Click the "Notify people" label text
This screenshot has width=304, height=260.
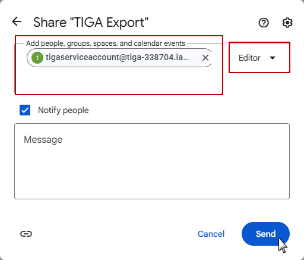coord(64,110)
